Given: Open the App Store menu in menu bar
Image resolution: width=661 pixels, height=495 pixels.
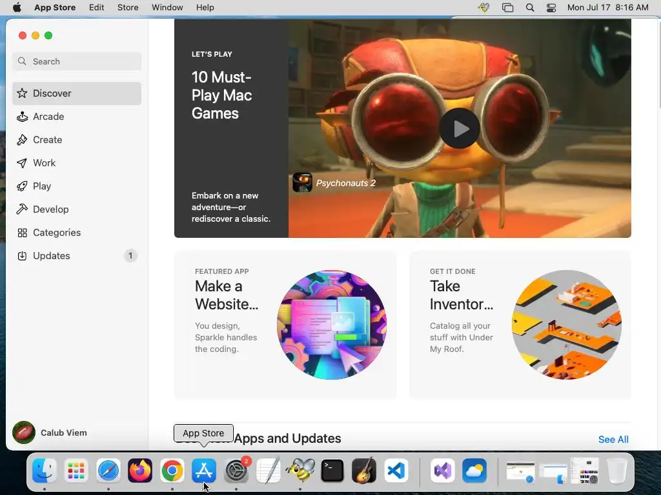Looking at the screenshot, I should tap(55, 8).
